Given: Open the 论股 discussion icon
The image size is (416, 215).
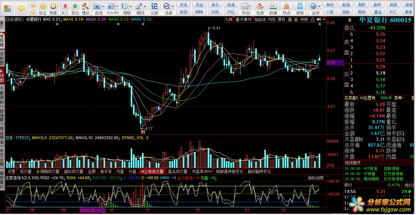Looking at the screenshot, I should 155,6.
